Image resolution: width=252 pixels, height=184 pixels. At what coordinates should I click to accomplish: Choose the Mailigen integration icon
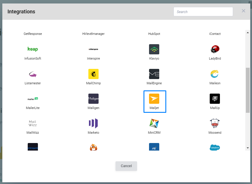coord(93,99)
